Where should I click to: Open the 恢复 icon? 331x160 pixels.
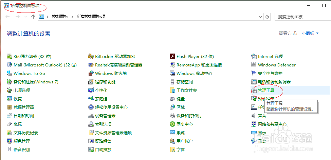[x=10, y=99]
